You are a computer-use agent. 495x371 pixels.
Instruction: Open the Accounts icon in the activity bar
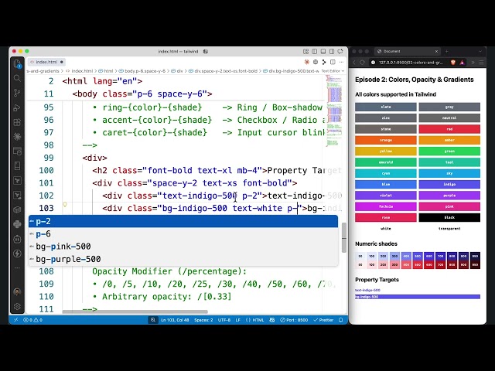(17, 292)
